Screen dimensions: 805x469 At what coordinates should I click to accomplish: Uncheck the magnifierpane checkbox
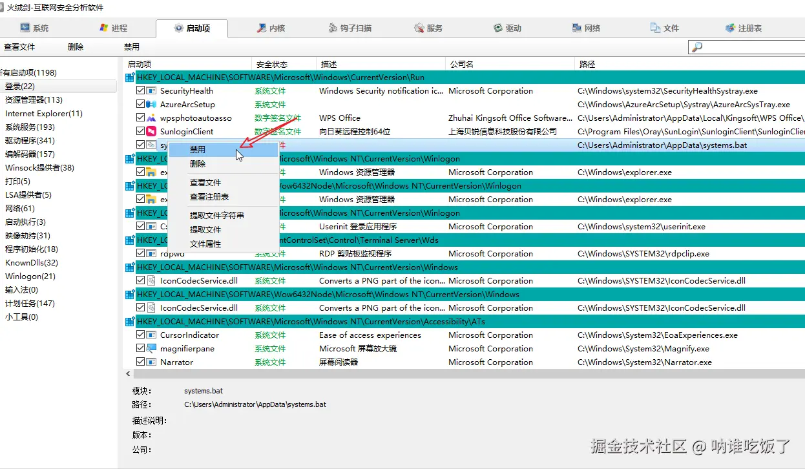click(140, 349)
